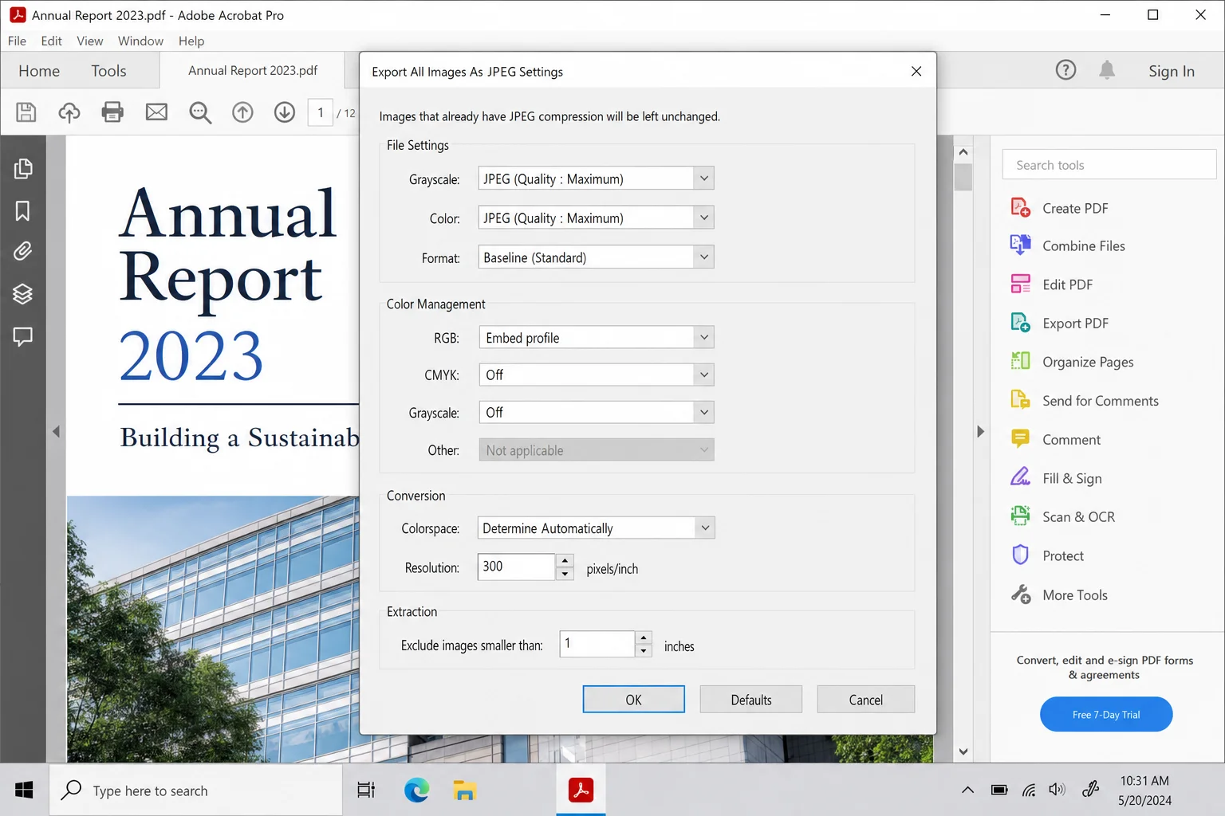Open the Fill & Sign tool
Screen dimensions: 1225x816
[x=1056, y=478]
